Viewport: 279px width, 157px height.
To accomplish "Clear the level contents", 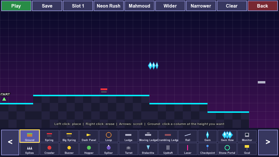I will tap(232, 6).
